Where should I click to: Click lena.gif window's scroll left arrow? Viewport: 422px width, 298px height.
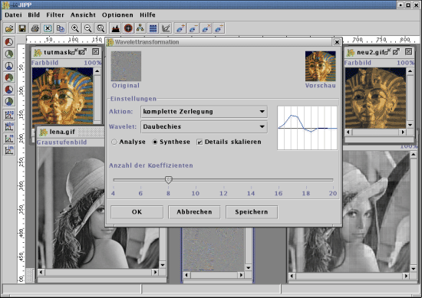(x=41, y=272)
